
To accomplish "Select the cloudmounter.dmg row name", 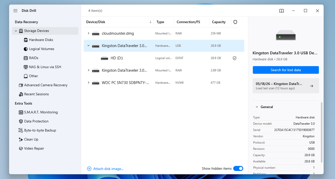I will 118,33.
